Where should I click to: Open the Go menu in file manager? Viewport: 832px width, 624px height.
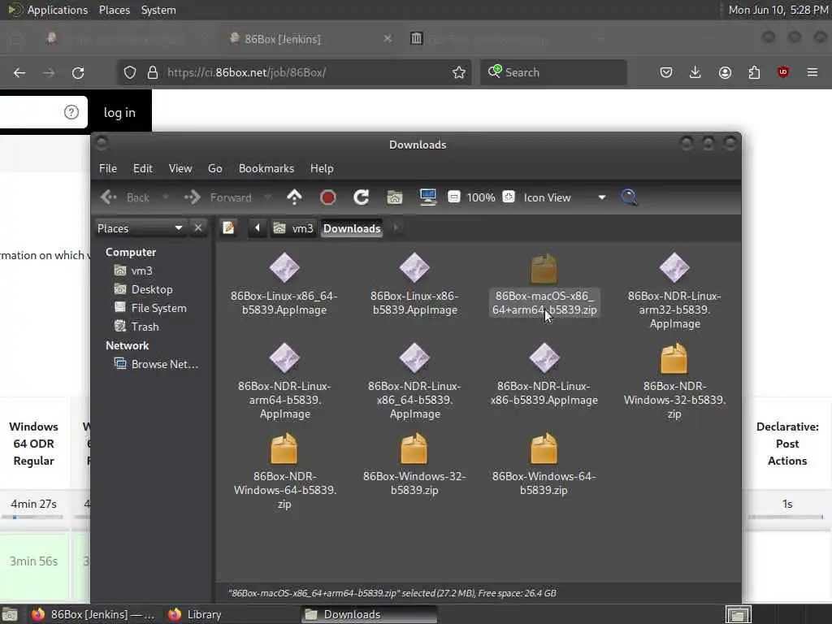click(214, 168)
